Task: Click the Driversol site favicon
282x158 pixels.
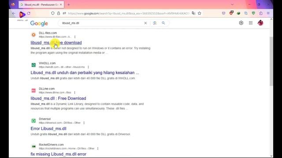Action: click(x=33, y=121)
